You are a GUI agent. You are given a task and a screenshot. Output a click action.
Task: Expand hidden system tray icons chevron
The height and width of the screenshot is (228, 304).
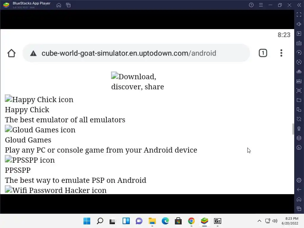click(x=259, y=221)
